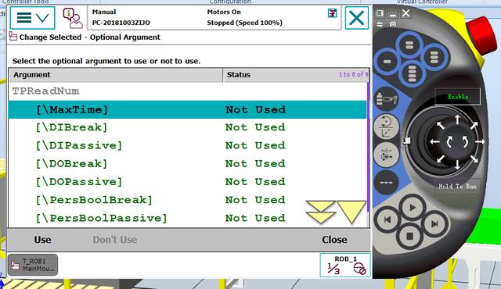Image resolution: width=501 pixels, height=289 pixels.
Task: Select the [\DOBreak] argument row
Action: click(187, 164)
